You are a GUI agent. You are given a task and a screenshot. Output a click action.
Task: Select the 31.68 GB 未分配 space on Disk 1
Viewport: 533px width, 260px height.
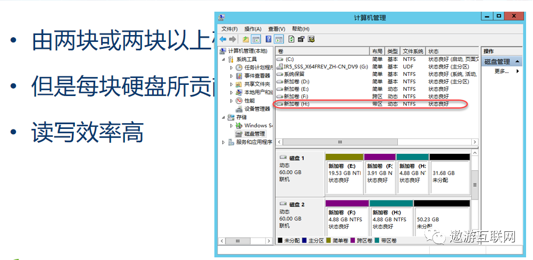pos(449,174)
